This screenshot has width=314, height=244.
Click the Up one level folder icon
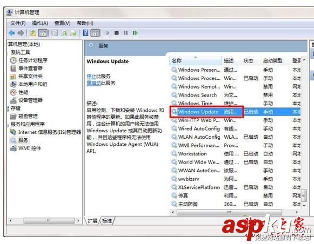pos(34,33)
